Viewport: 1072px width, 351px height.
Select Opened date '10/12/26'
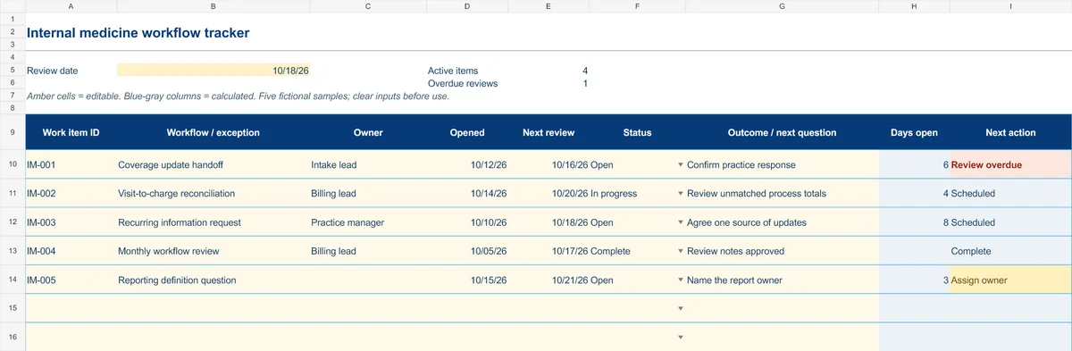467,165
